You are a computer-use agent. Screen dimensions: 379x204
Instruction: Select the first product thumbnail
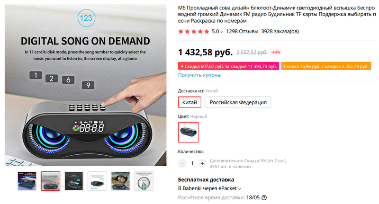click(27, 181)
